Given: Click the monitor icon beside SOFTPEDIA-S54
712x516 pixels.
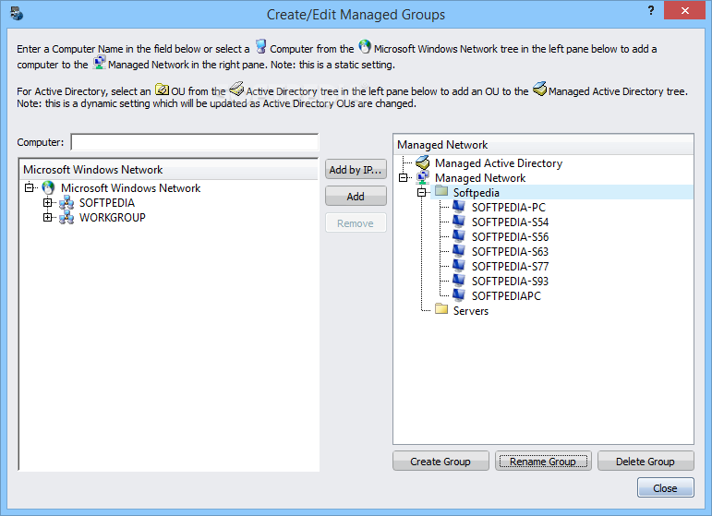Looking at the screenshot, I should pyautogui.click(x=459, y=222).
